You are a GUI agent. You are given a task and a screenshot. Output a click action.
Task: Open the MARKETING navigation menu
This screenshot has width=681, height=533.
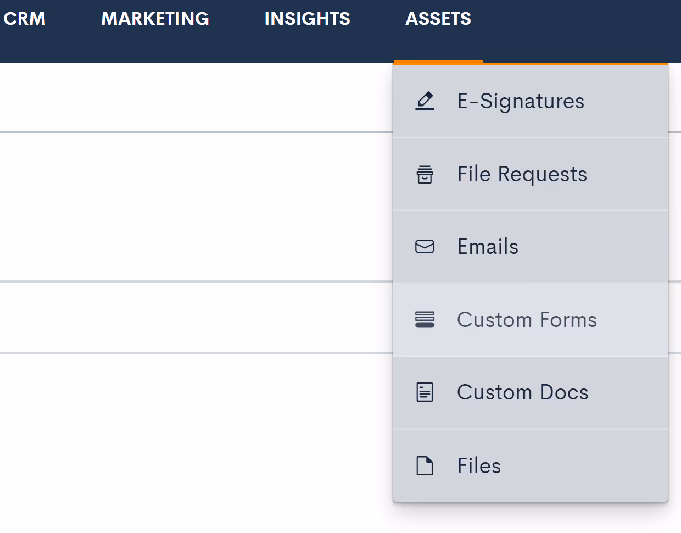click(155, 19)
